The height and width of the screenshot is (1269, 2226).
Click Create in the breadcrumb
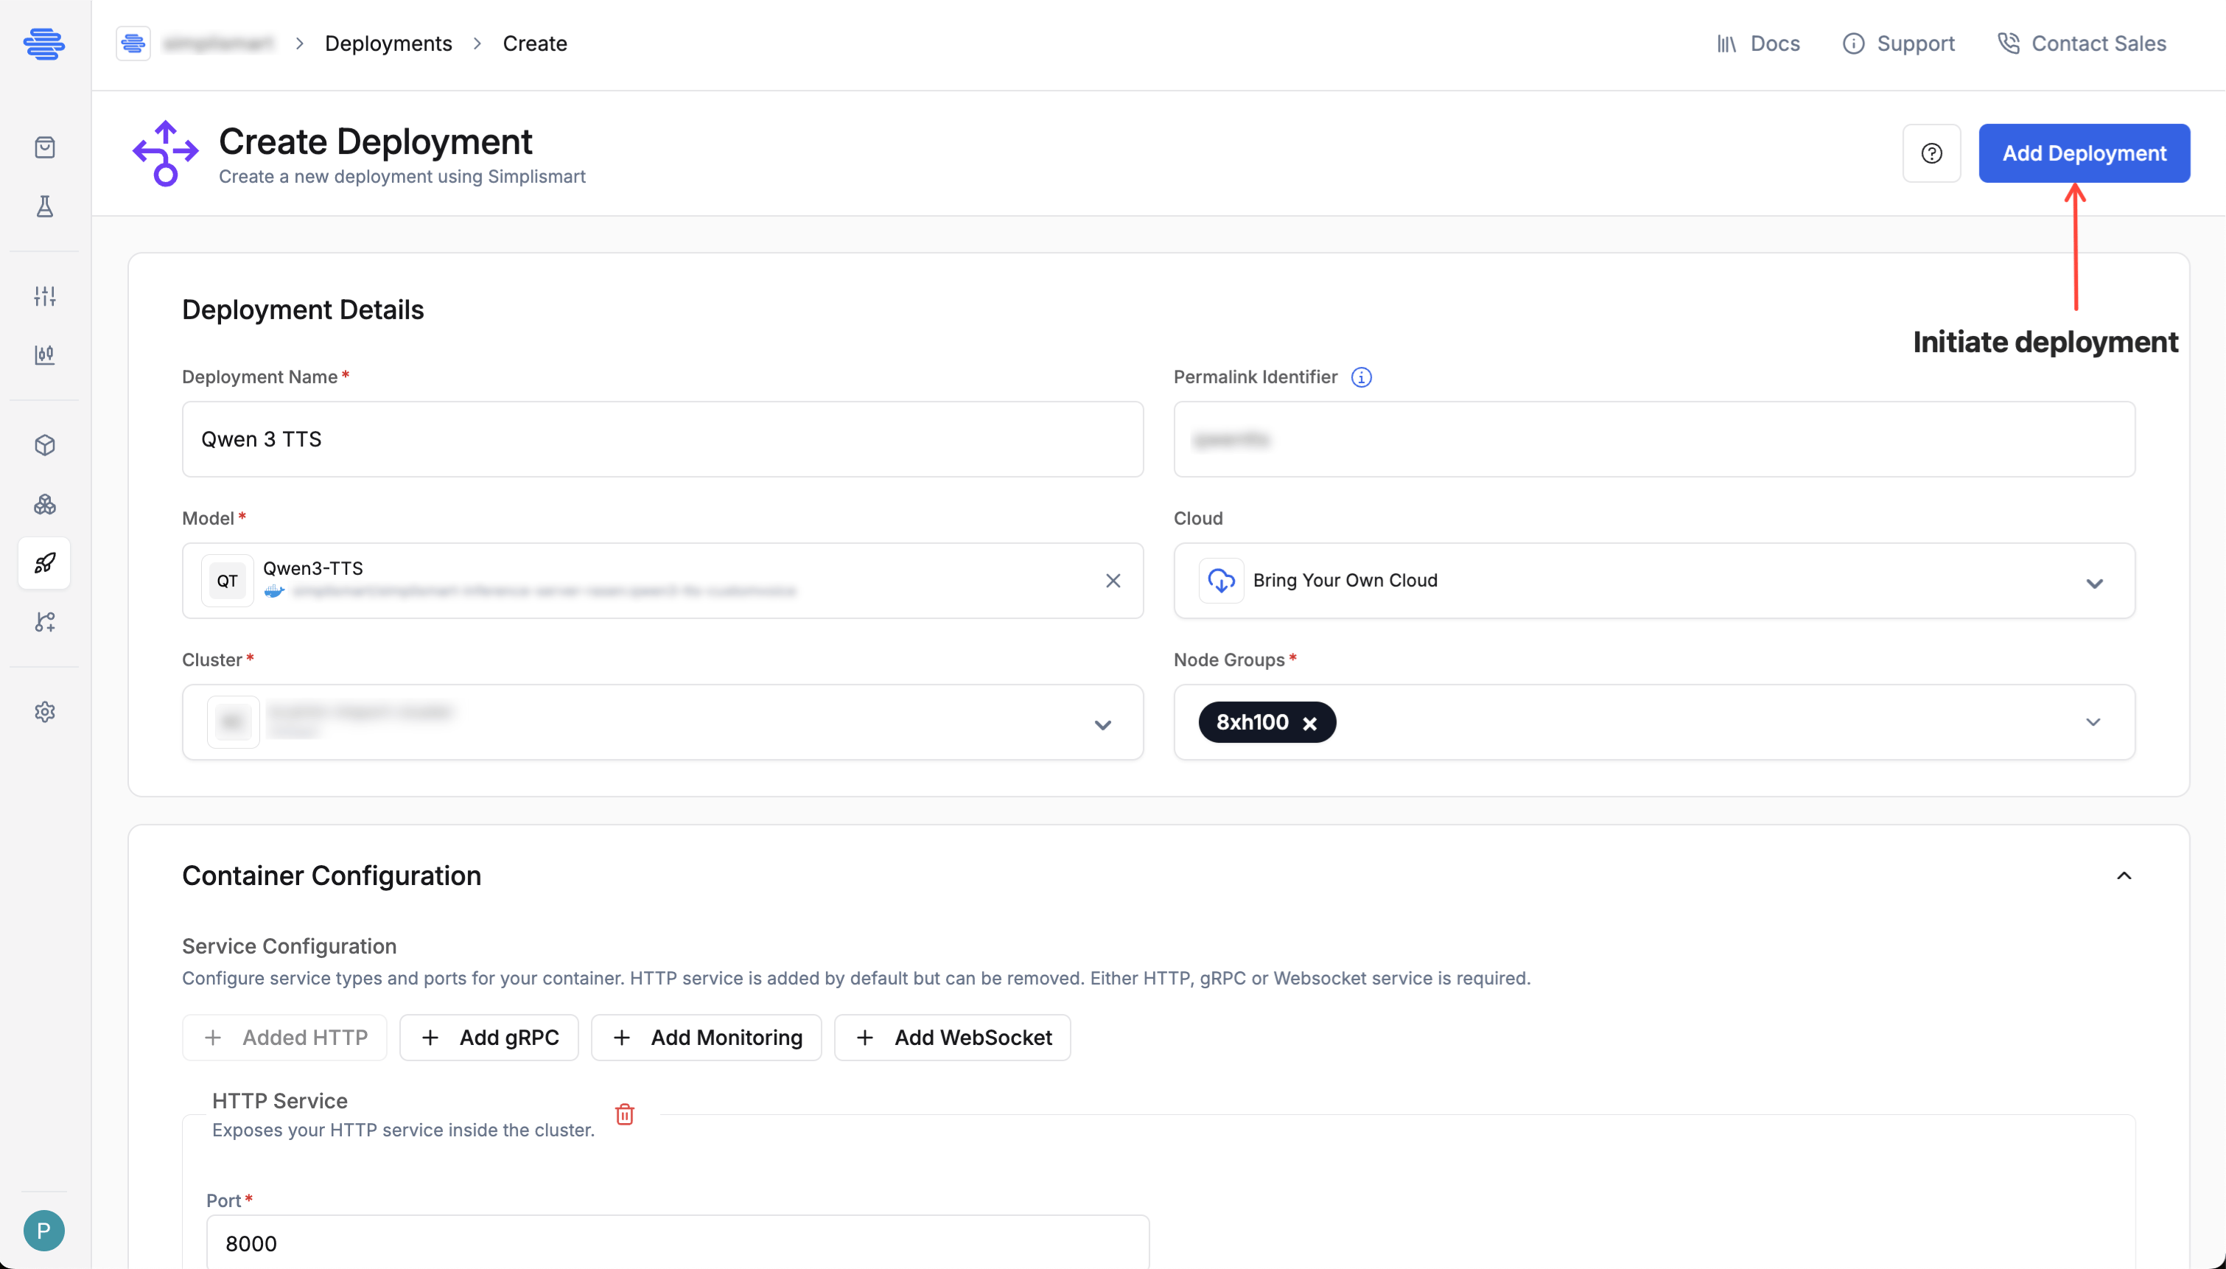(535, 43)
